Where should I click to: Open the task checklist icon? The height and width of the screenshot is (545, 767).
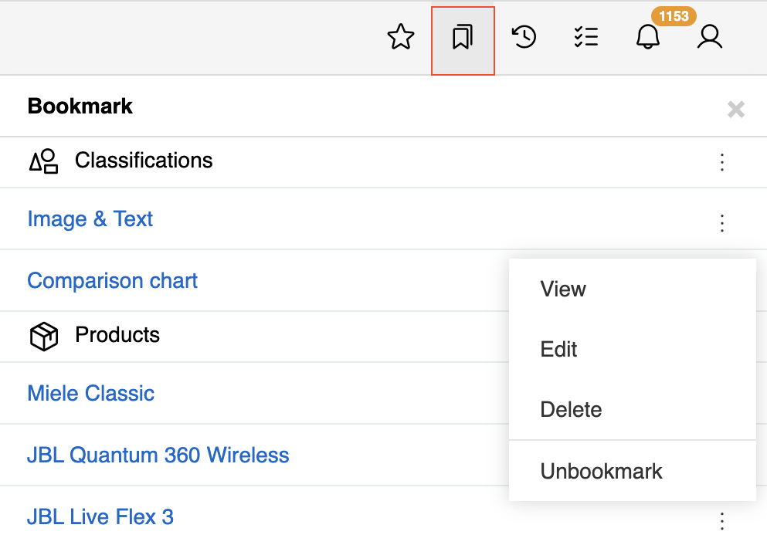pos(586,37)
